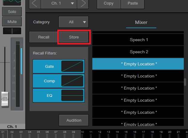188x138 pixels.
Task: Click the Ch. 1 fader handle
Action: [x=5, y=99]
